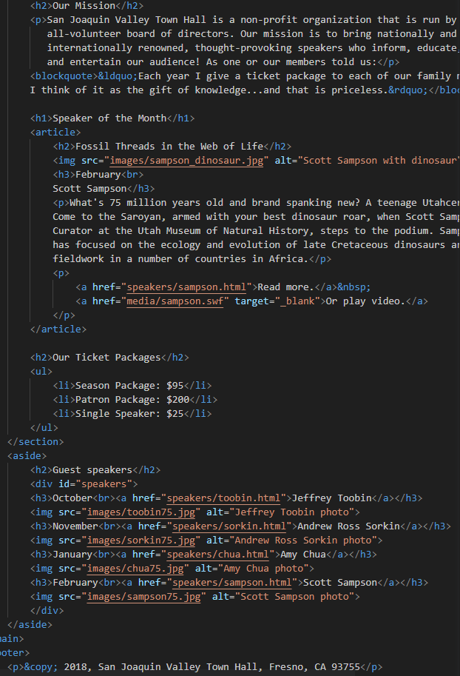Click the "Single Speaker: $25" list item

(129, 414)
